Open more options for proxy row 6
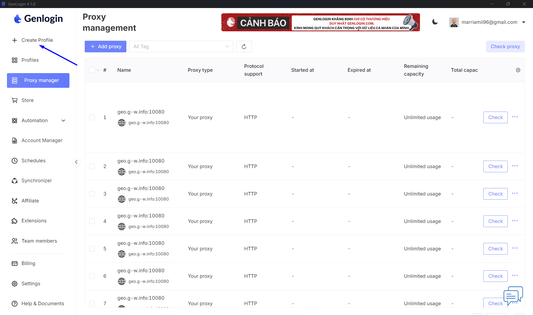 515,276
